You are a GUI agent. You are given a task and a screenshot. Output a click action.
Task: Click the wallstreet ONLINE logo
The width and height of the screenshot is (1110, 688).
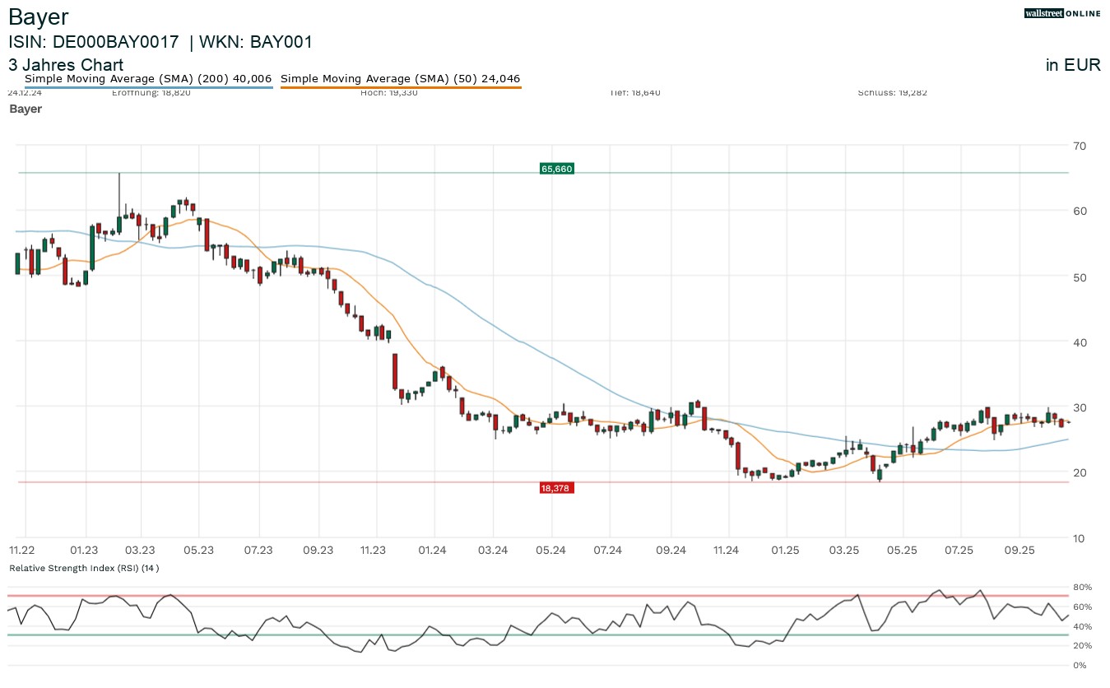pos(1062,13)
